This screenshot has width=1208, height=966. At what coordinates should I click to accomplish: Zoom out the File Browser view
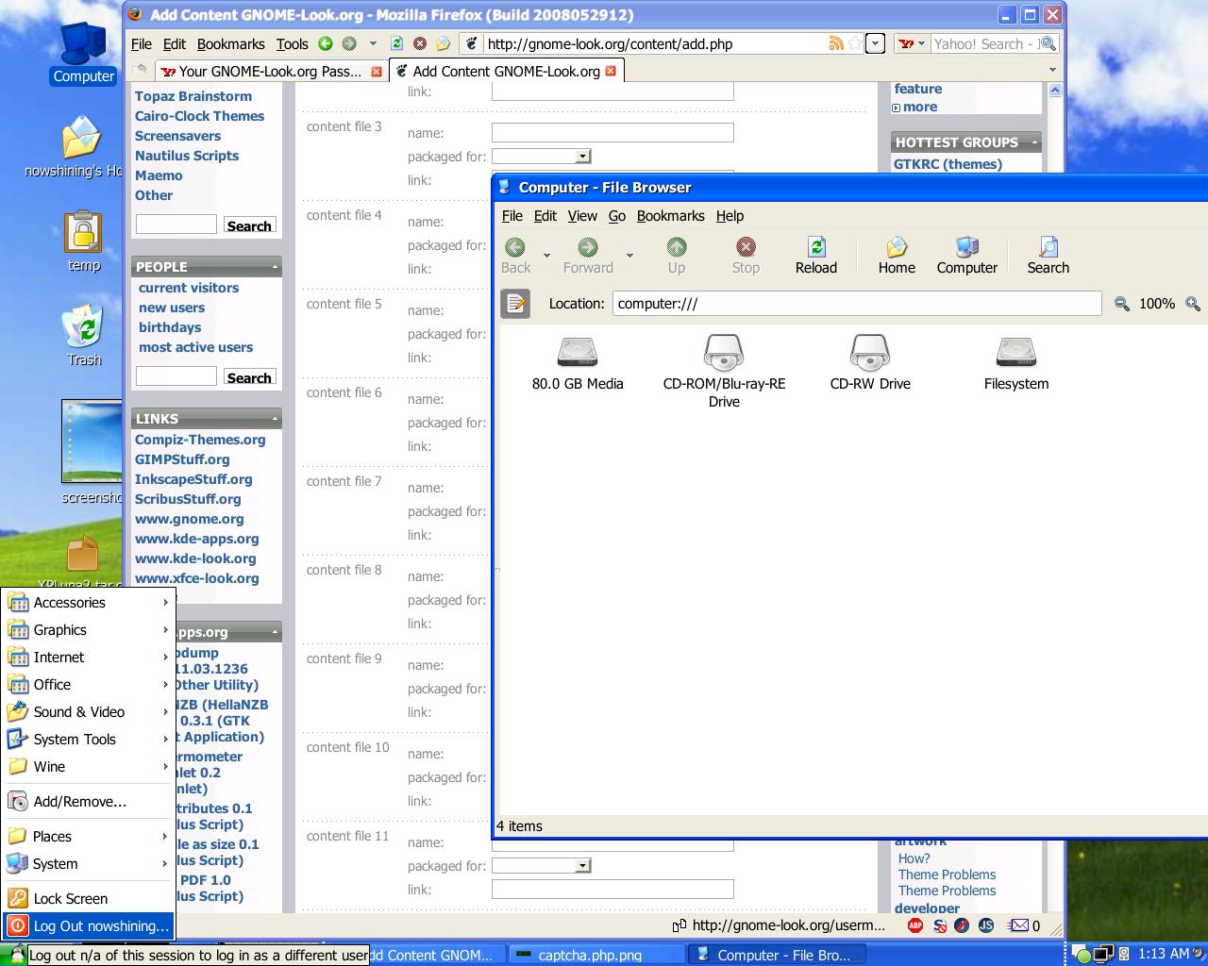pyautogui.click(x=1121, y=304)
